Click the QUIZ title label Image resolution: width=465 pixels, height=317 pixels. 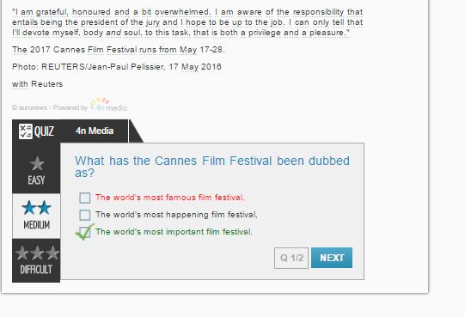[x=44, y=131]
